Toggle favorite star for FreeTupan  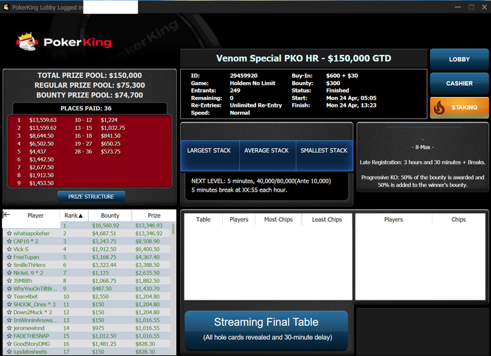pyautogui.click(x=9, y=257)
